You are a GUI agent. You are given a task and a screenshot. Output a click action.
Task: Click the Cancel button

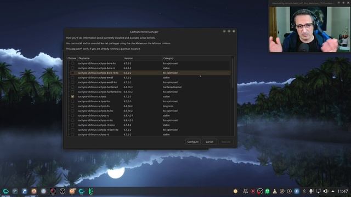[x=210, y=142]
